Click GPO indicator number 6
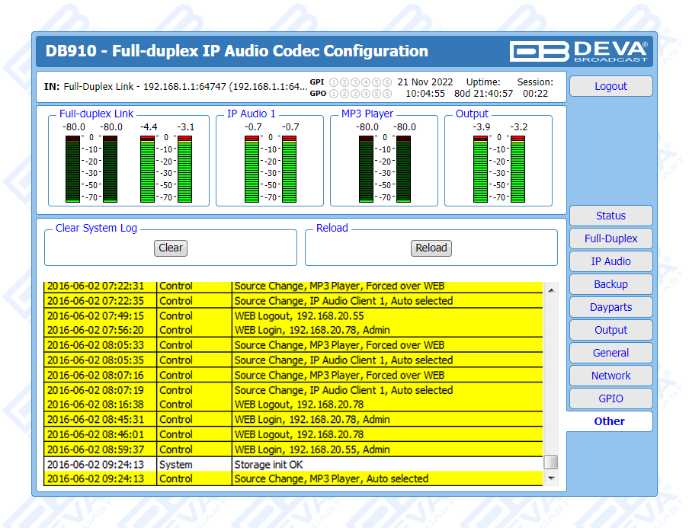The height and width of the screenshot is (528, 689). (x=387, y=94)
